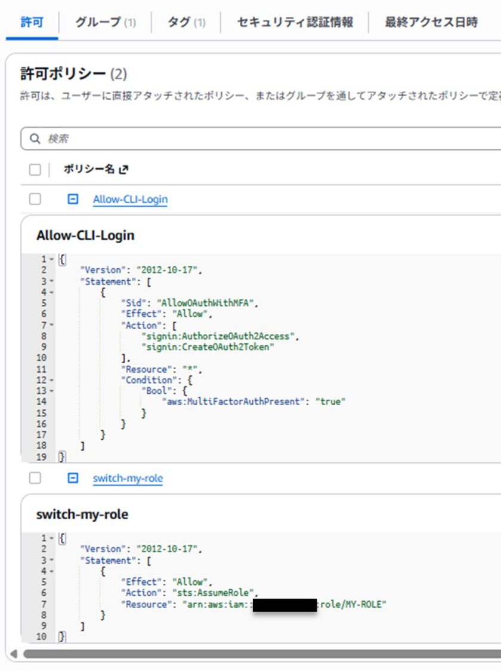The width and height of the screenshot is (501, 671).
Task: Click the "sts:AssumeRole" action value
Action: [x=213, y=593]
